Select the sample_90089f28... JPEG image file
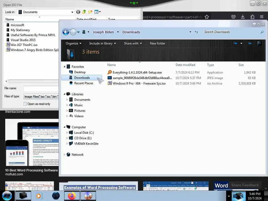 point(142,78)
